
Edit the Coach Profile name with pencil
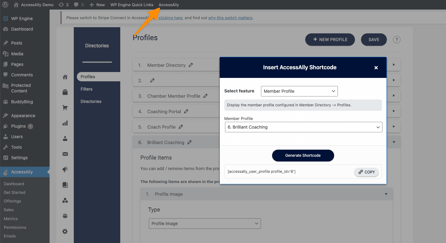click(181, 127)
